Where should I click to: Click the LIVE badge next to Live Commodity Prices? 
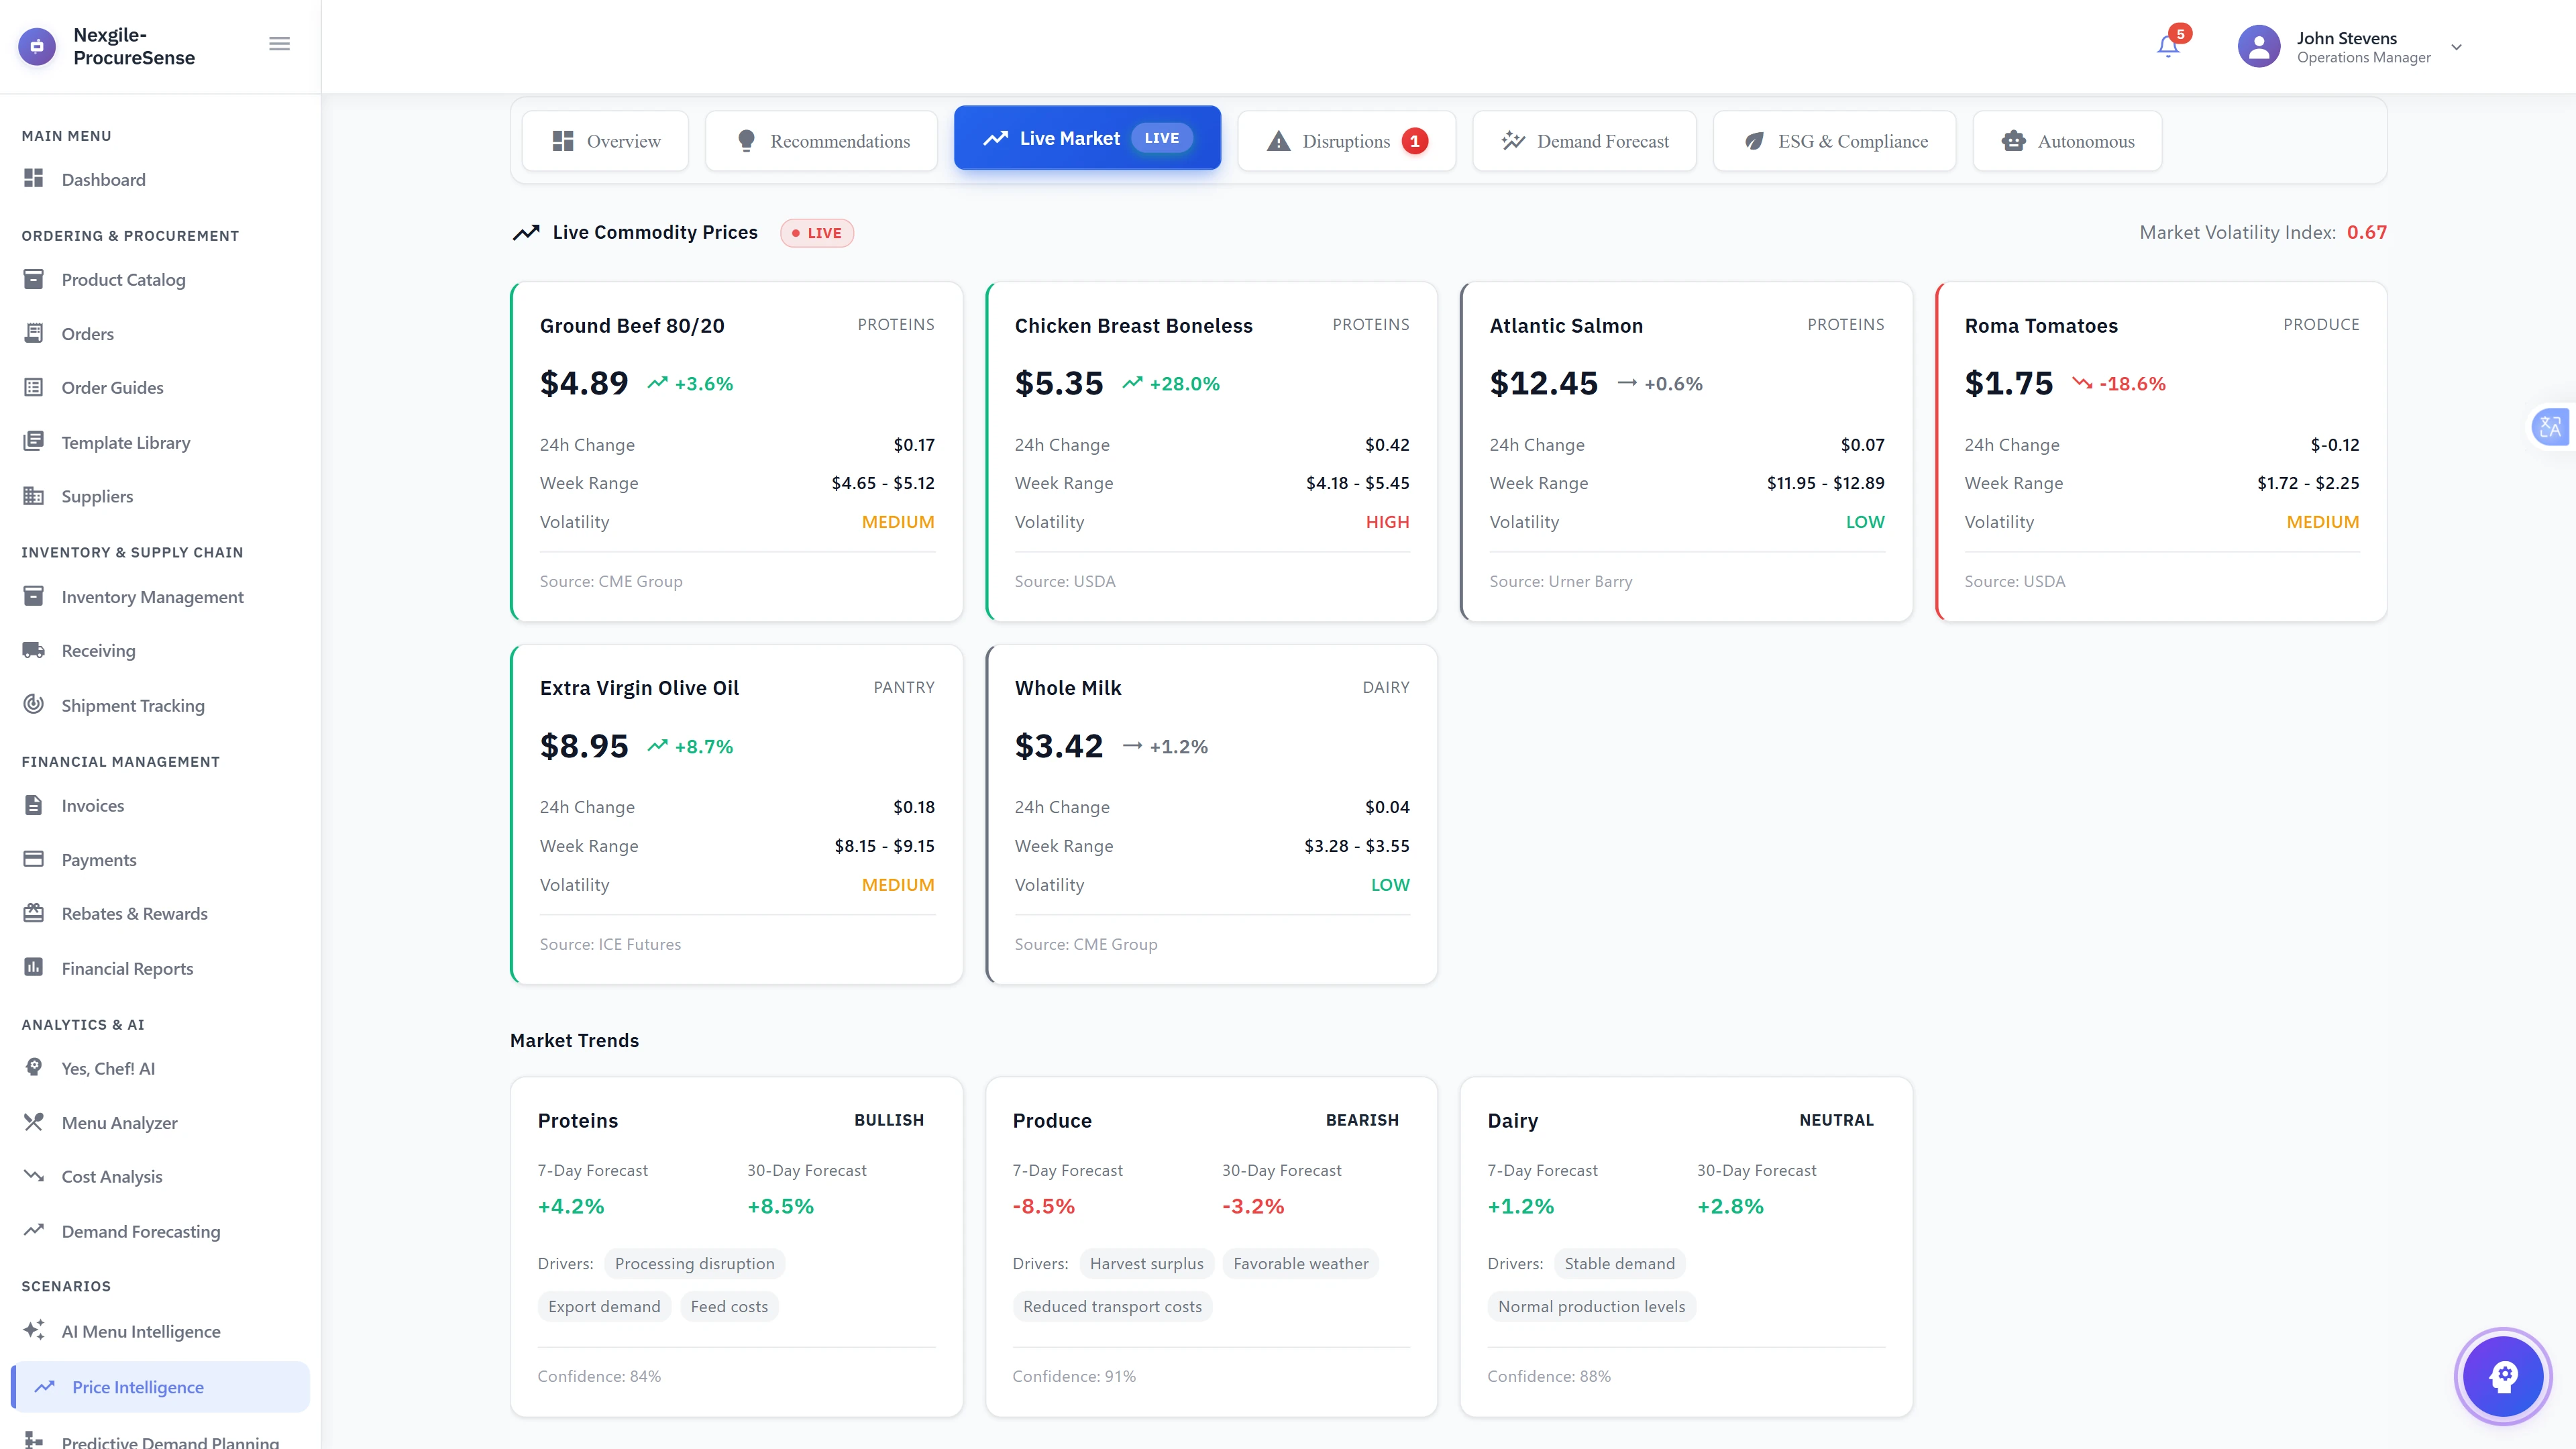click(x=817, y=232)
